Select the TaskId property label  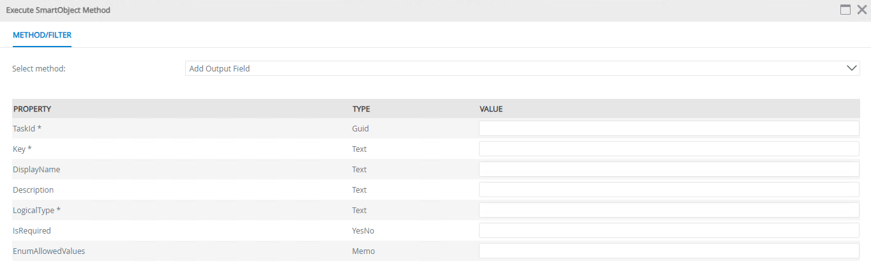click(x=27, y=128)
